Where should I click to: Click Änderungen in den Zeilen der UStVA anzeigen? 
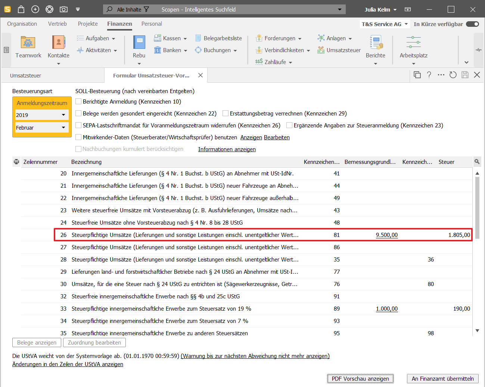(68, 364)
